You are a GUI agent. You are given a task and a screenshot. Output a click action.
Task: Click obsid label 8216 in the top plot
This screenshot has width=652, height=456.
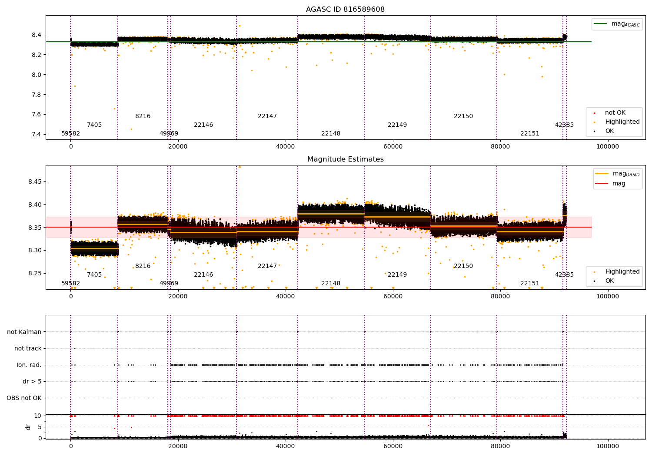pos(143,116)
